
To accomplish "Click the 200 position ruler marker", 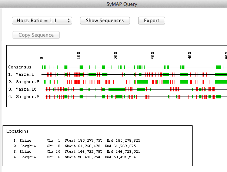I will coord(116,56).
